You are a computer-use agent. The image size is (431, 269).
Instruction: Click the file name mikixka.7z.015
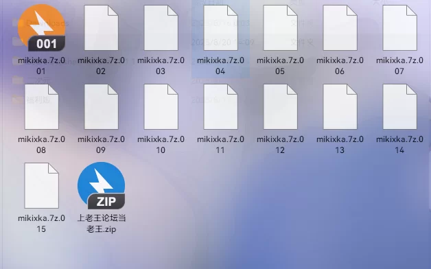tap(41, 224)
